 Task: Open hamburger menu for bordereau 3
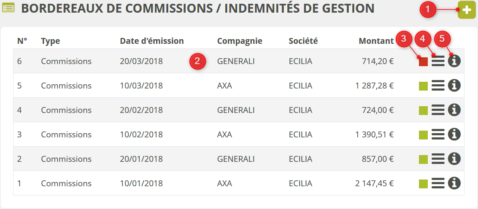click(x=438, y=135)
